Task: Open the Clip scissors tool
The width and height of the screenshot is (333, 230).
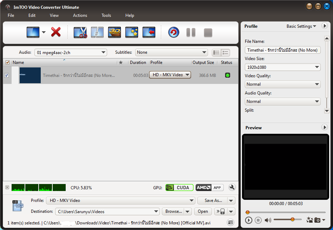Action: [x=80, y=32]
